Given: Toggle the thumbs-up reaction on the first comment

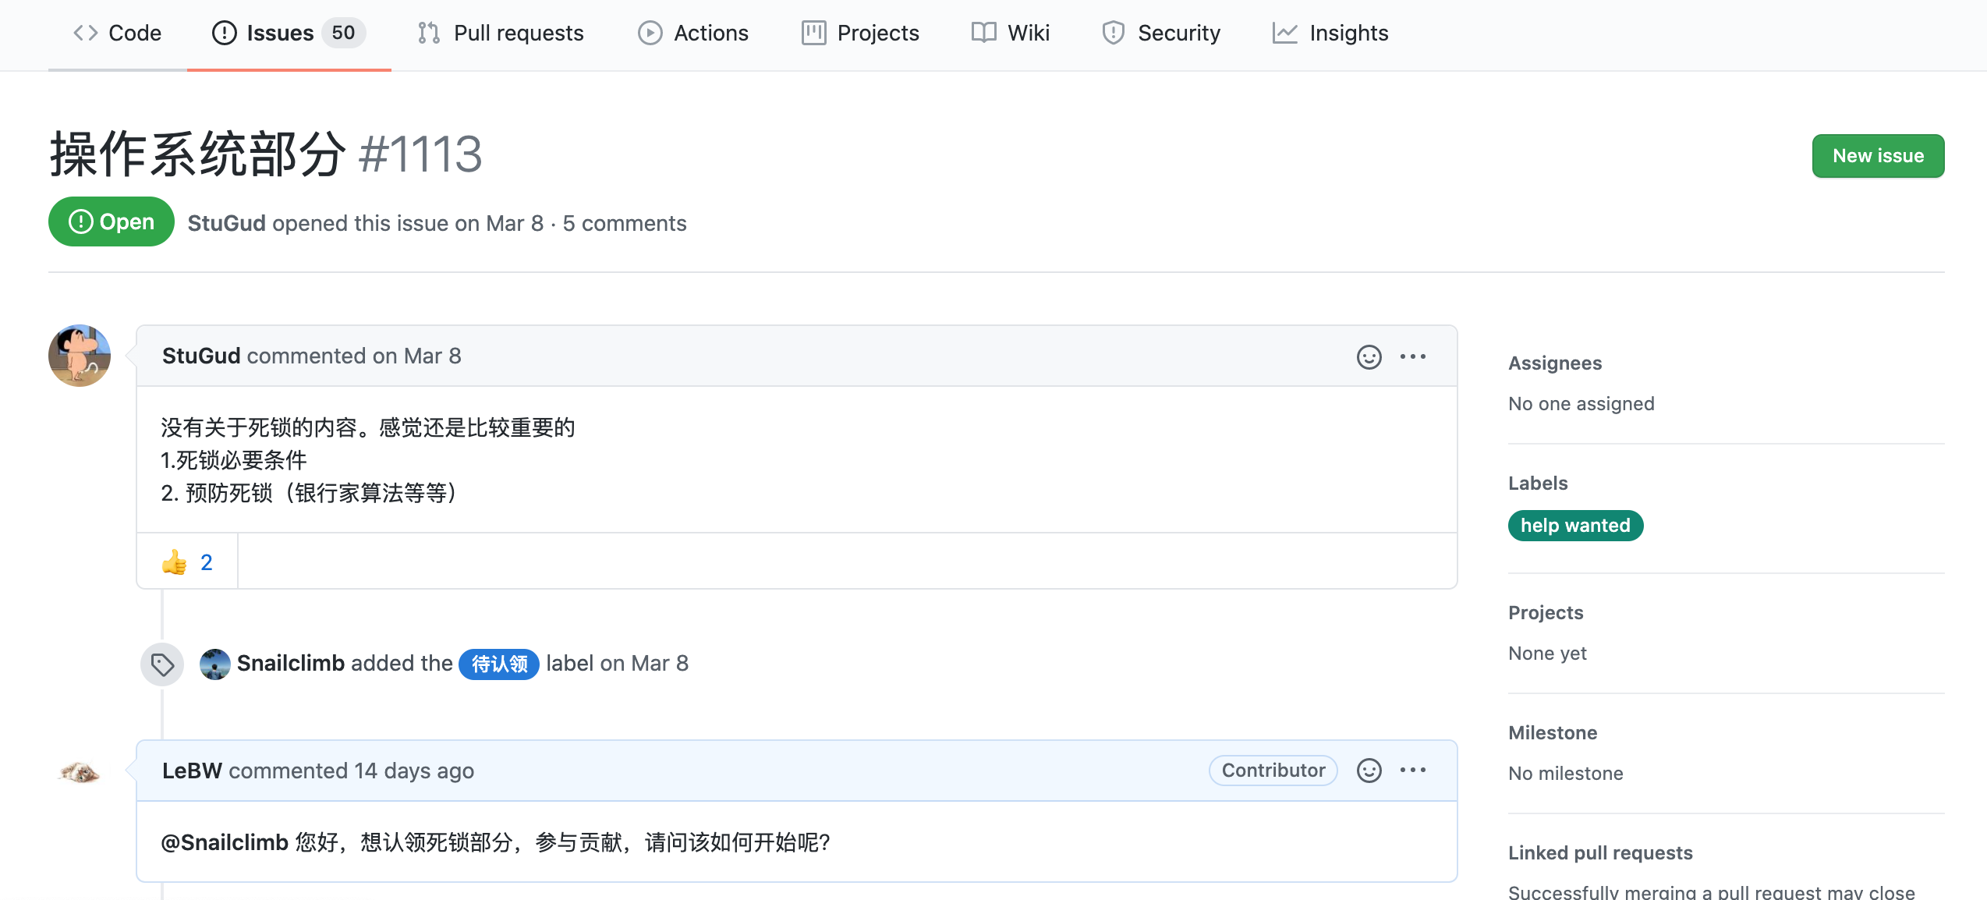Looking at the screenshot, I should 186,560.
